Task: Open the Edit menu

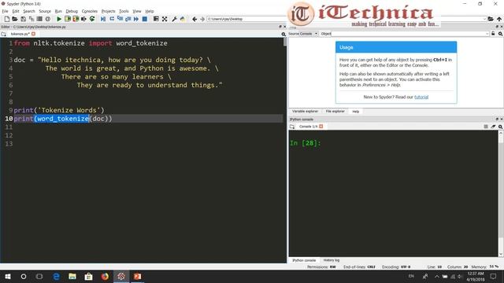Action: [16, 11]
